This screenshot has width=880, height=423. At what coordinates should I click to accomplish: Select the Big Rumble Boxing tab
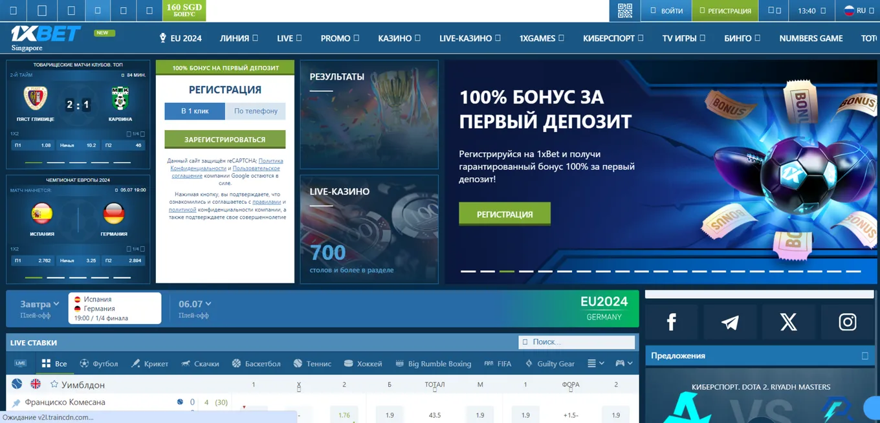433,363
